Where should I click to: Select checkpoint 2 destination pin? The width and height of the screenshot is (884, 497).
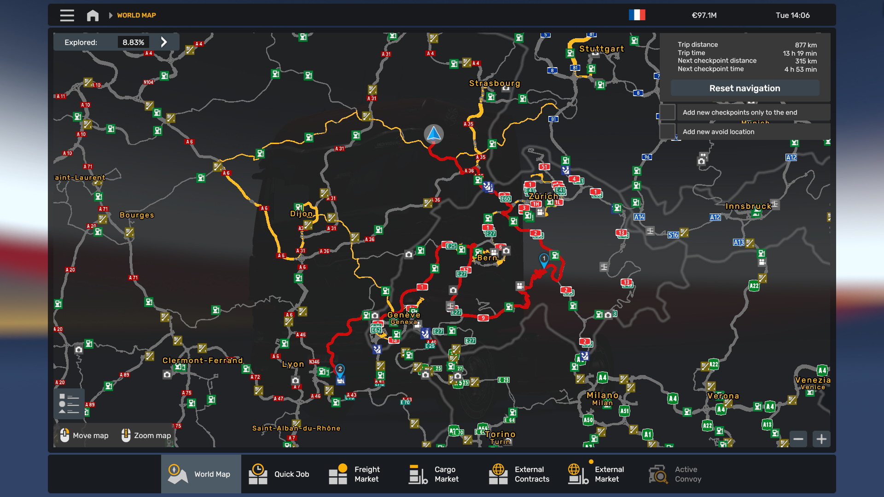pyautogui.click(x=340, y=370)
